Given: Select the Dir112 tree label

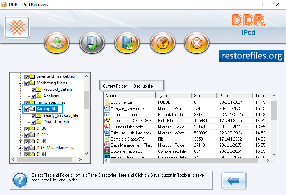Looking at the screenshot, I should click(42, 135).
